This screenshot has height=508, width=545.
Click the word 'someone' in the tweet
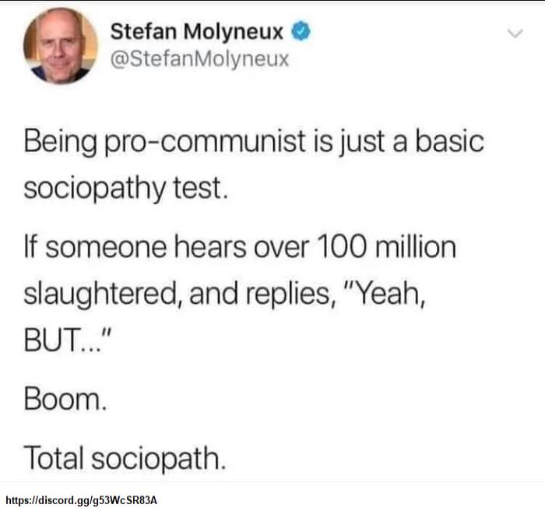click(x=106, y=248)
